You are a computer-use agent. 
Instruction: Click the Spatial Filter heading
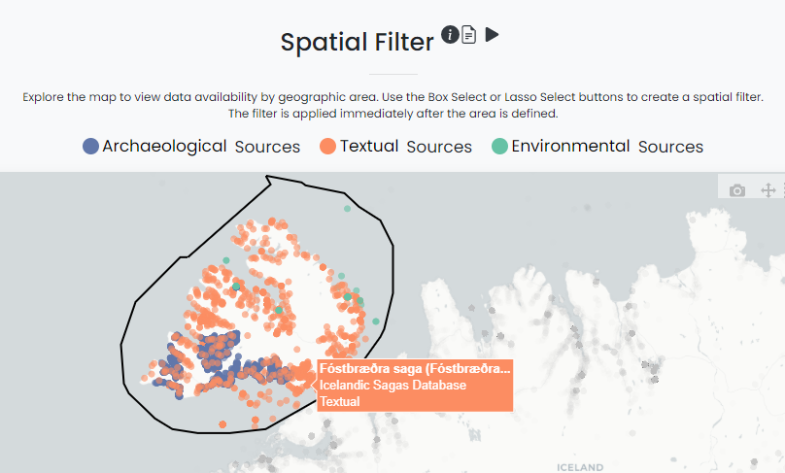point(358,43)
